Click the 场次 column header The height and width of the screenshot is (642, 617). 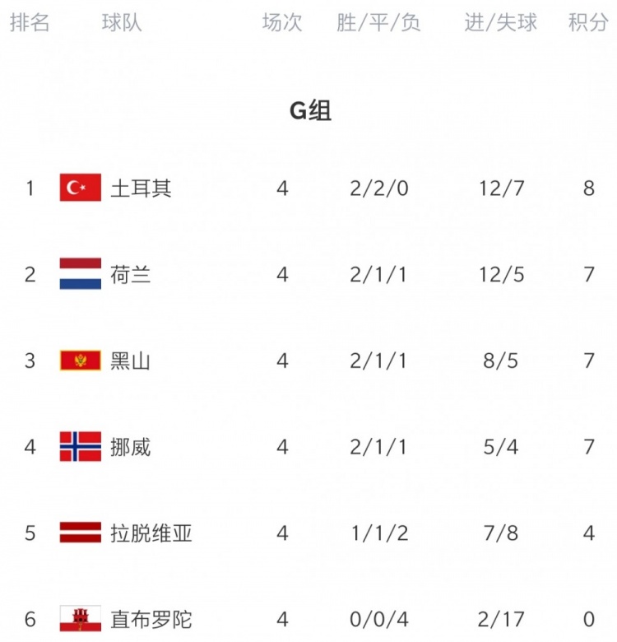click(282, 22)
